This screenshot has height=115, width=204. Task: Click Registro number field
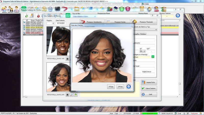[50, 23]
